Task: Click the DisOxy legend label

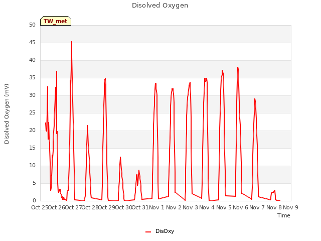Action: [165, 231]
